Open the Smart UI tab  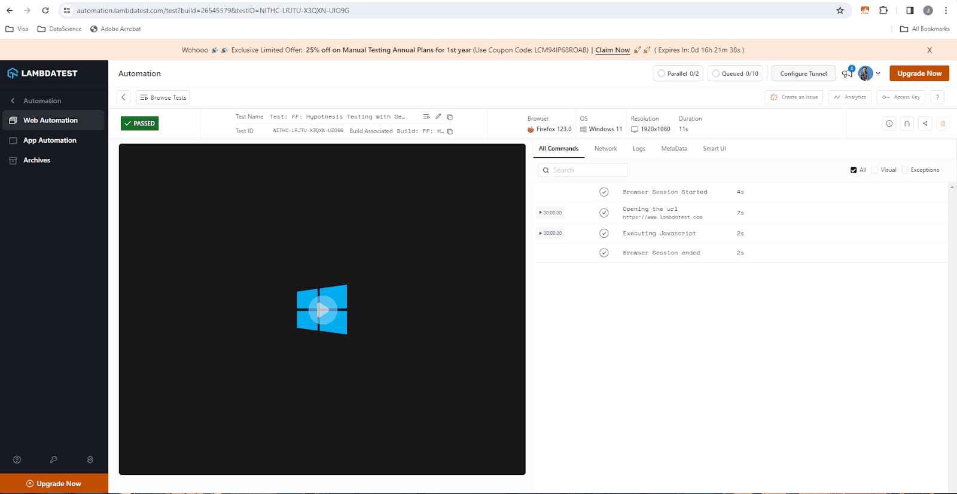[x=714, y=149]
